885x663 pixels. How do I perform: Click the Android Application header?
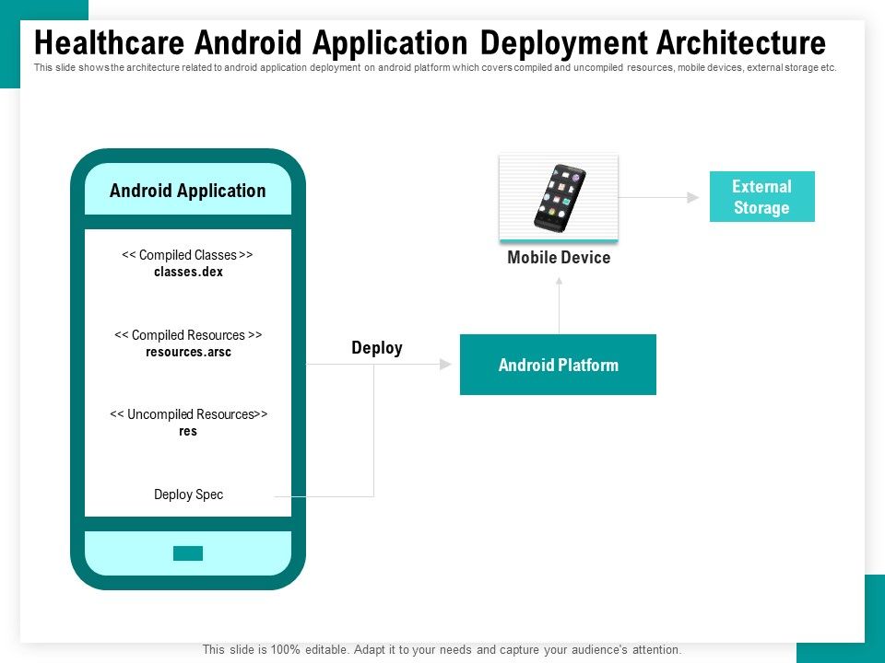pyautogui.click(x=188, y=191)
